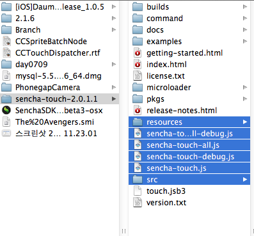Click the sencha-touch-all.js script icon

click(138, 145)
